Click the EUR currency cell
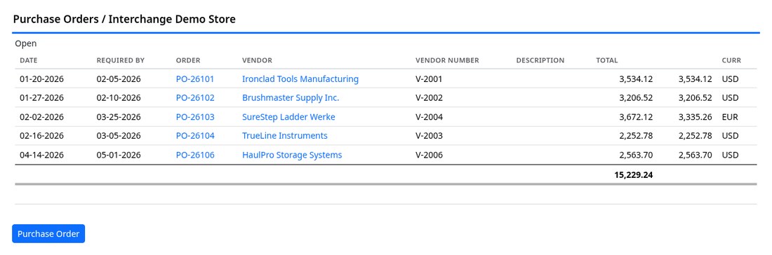This screenshot has height=255, width=772. coord(730,117)
